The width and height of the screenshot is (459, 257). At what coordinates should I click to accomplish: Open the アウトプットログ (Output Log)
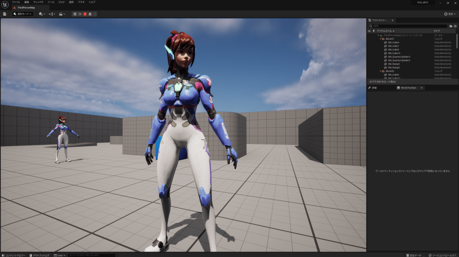(x=39, y=255)
